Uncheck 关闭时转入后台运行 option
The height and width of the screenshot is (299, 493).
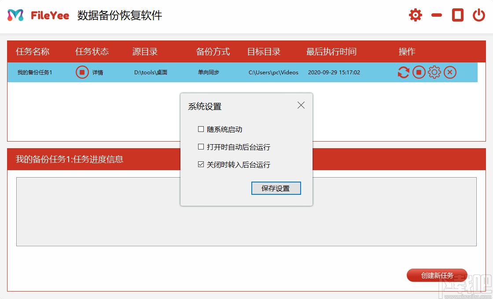[201, 164]
